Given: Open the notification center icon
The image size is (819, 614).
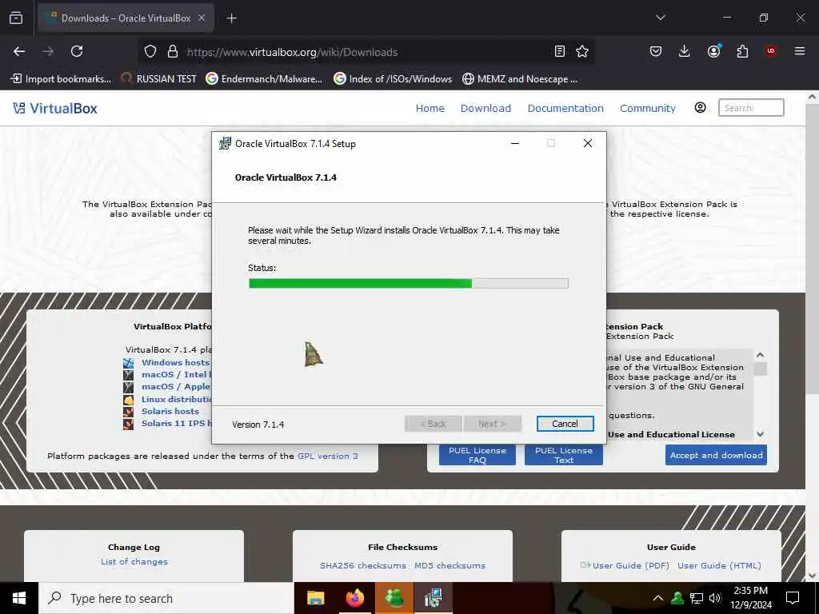Looking at the screenshot, I should pyautogui.click(x=793, y=598).
